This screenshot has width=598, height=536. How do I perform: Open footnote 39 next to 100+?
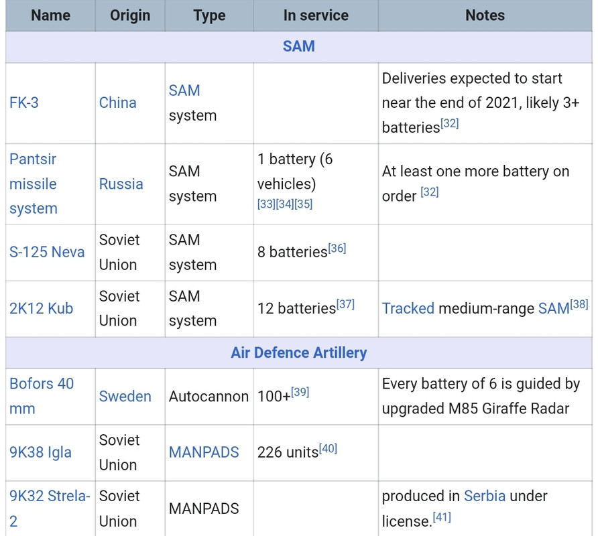(x=300, y=393)
